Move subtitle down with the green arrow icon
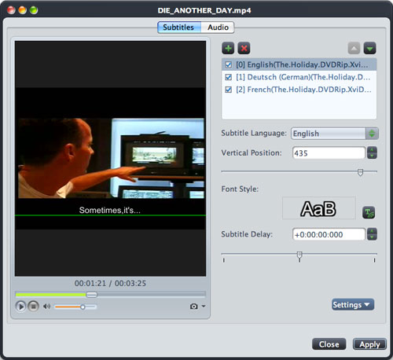This screenshot has height=360, width=393. (x=370, y=49)
